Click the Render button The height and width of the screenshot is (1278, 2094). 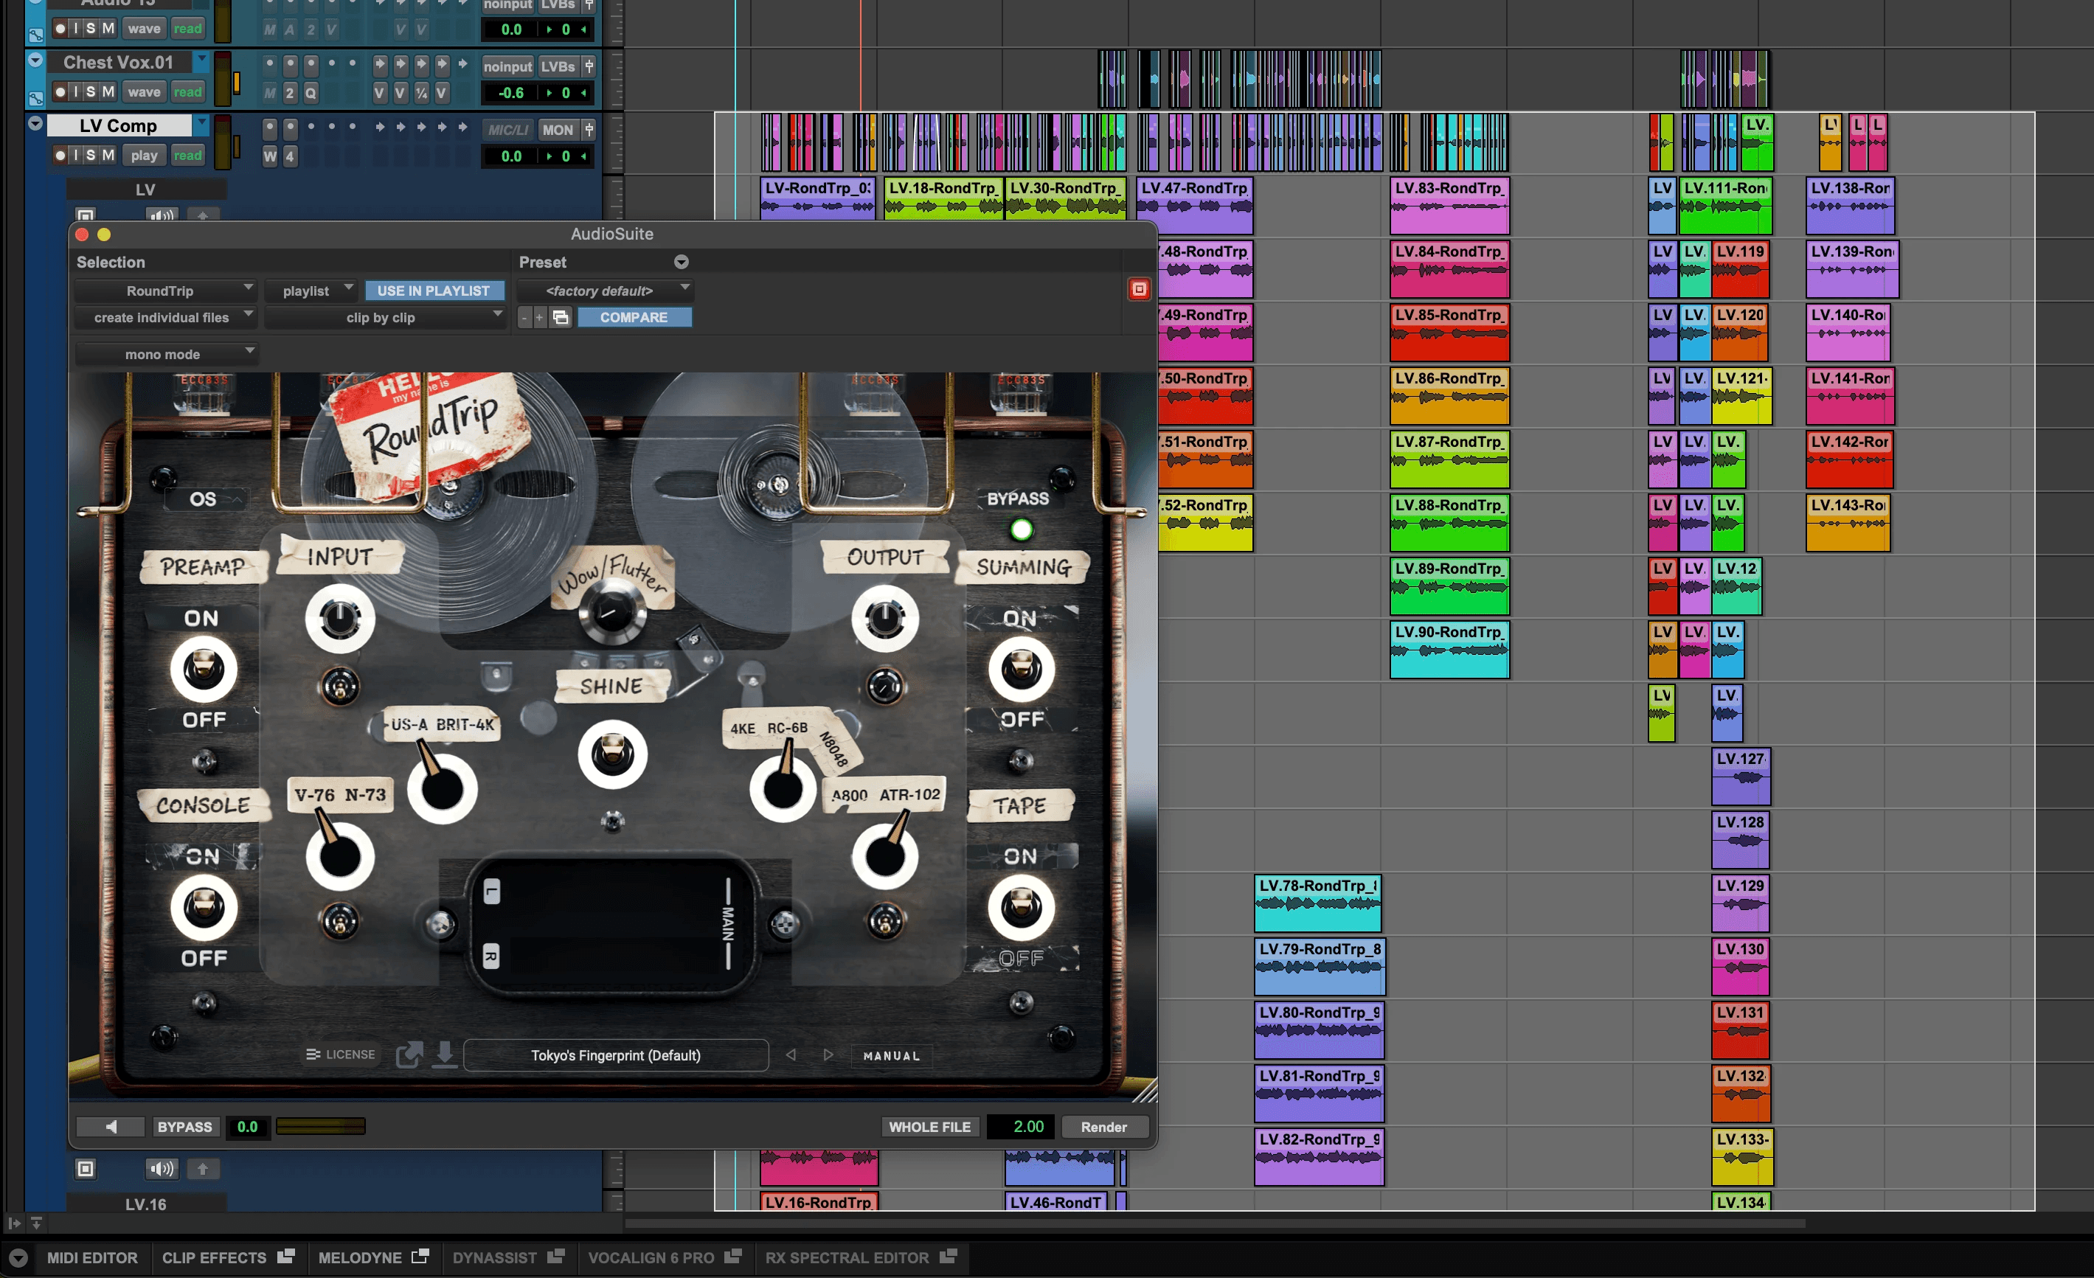point(1104,1127)
